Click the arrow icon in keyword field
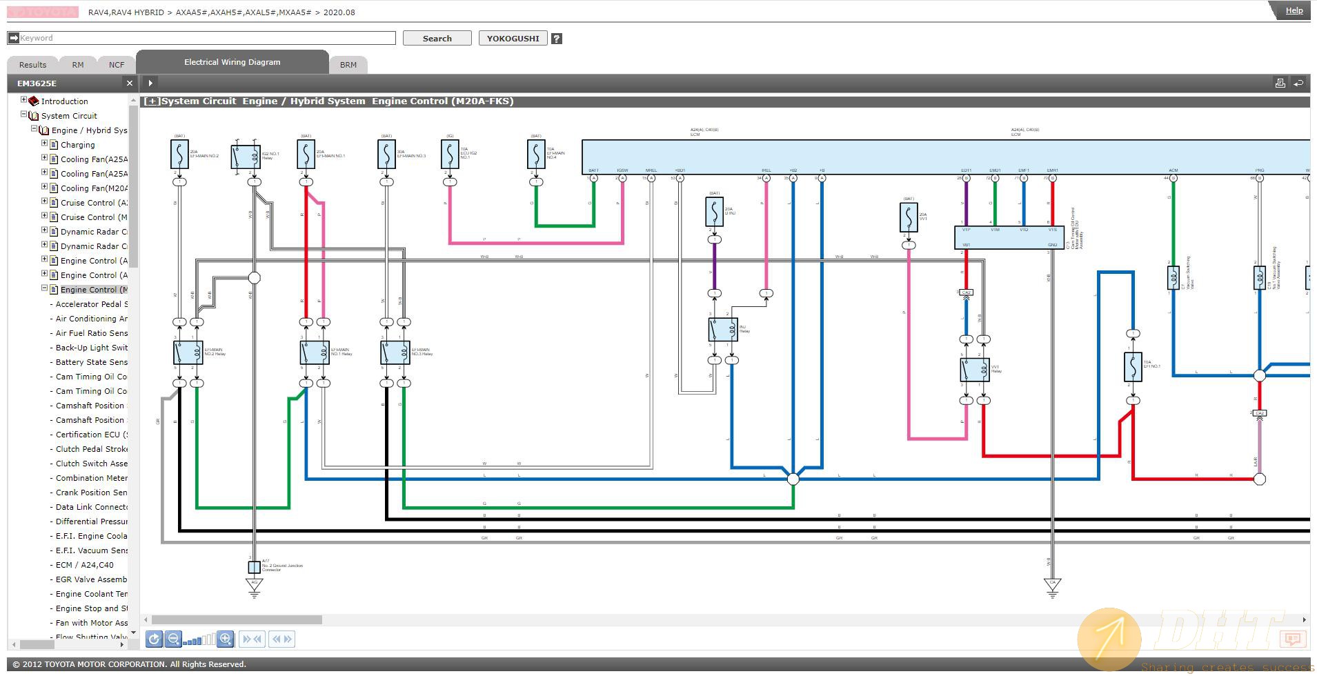The image size is (1317, 676). click(13, 38)
